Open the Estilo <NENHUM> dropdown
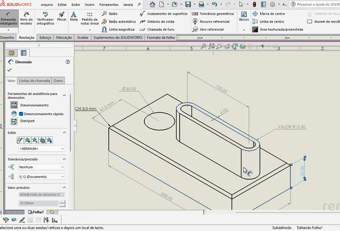 tap(41, 149)
